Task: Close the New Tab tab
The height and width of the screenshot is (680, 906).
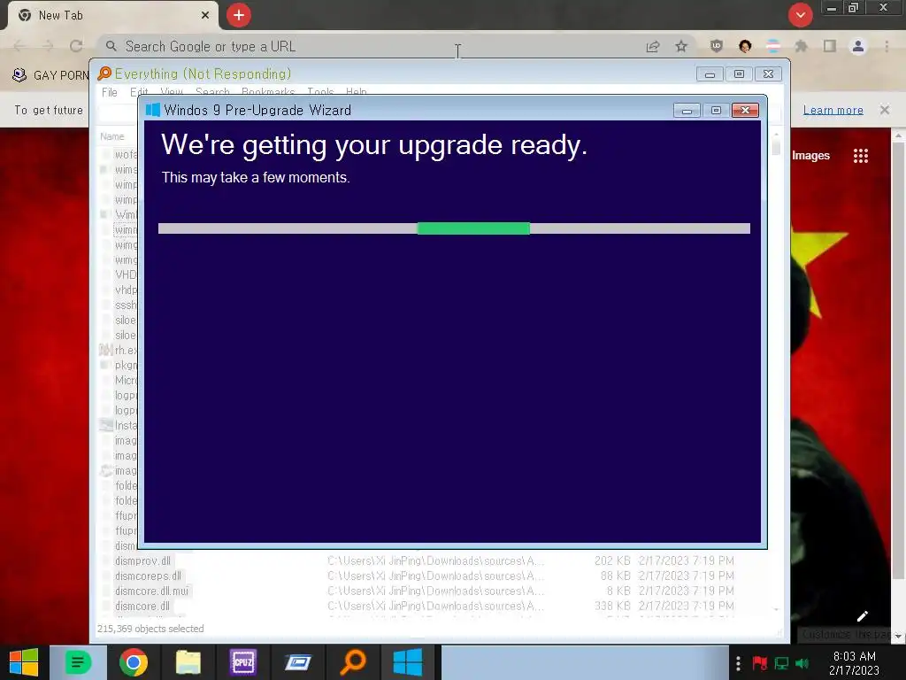Action: click(205, 16)
